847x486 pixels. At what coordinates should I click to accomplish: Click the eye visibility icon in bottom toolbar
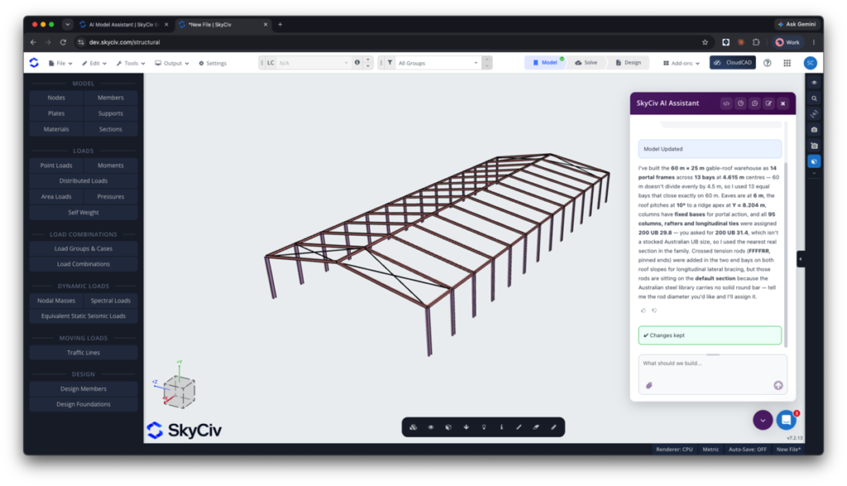(431, 427)
